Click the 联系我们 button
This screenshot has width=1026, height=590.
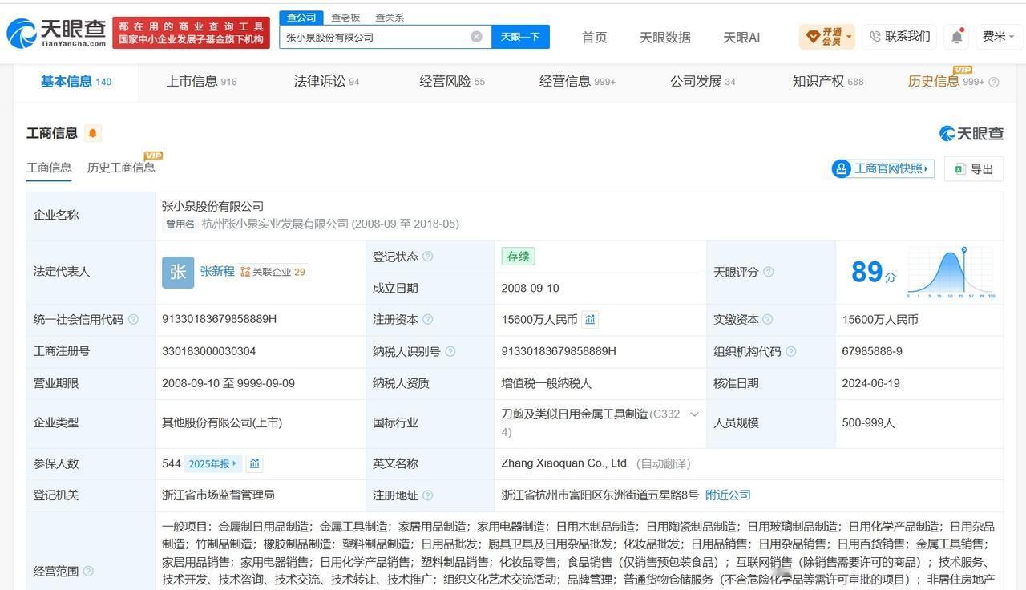point(899,37)
